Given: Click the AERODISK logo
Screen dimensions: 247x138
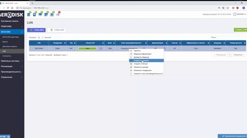Looking at the screenshot, I should [12, 15].
